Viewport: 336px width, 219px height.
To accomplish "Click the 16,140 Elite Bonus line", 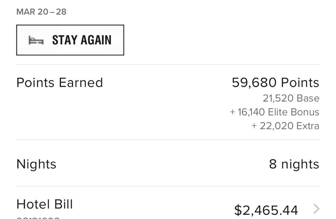I will click(x=274, y=112).
